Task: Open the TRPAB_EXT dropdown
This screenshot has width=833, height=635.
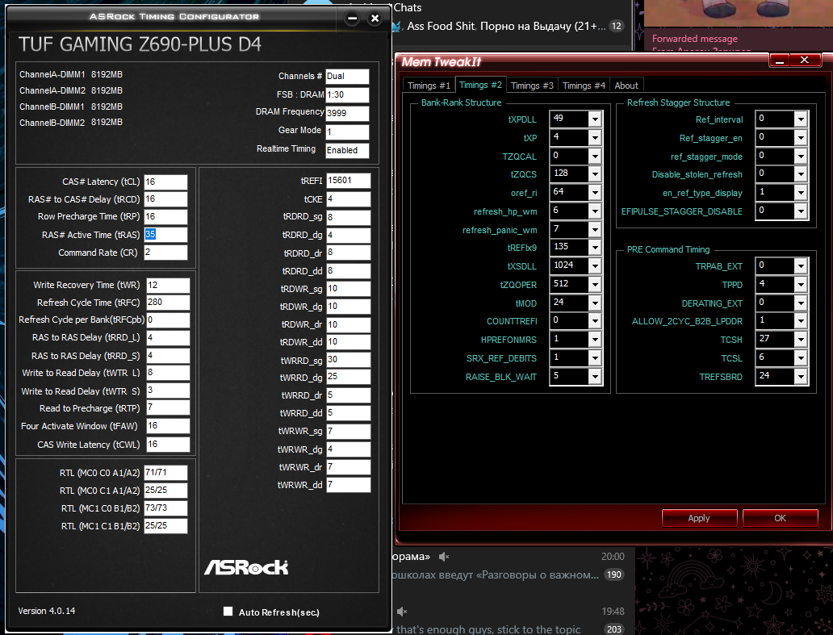Action: point(801,266)
